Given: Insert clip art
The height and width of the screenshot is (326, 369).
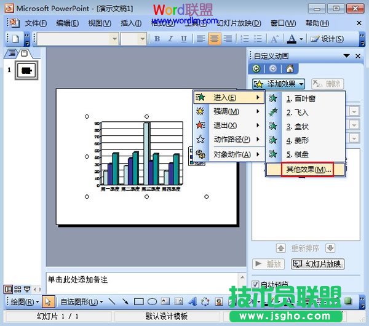Looking at the screenshot, I should (x=219, y=301).
